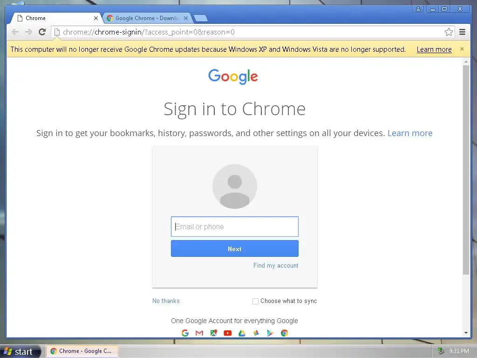Click the Gmail service icon
This screenshot has height=358, width=477.
(x=199, y=333)
